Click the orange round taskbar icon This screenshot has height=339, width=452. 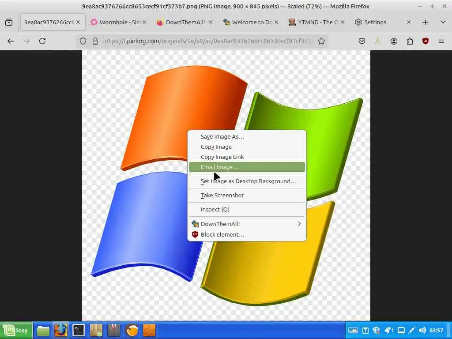[132, 330]
